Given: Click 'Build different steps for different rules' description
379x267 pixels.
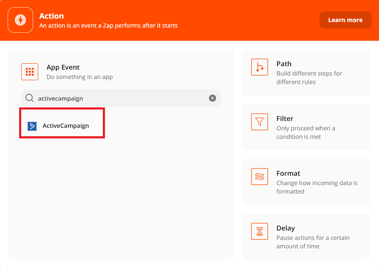Looking at the screenshot, I should click(x=309, y=78).
